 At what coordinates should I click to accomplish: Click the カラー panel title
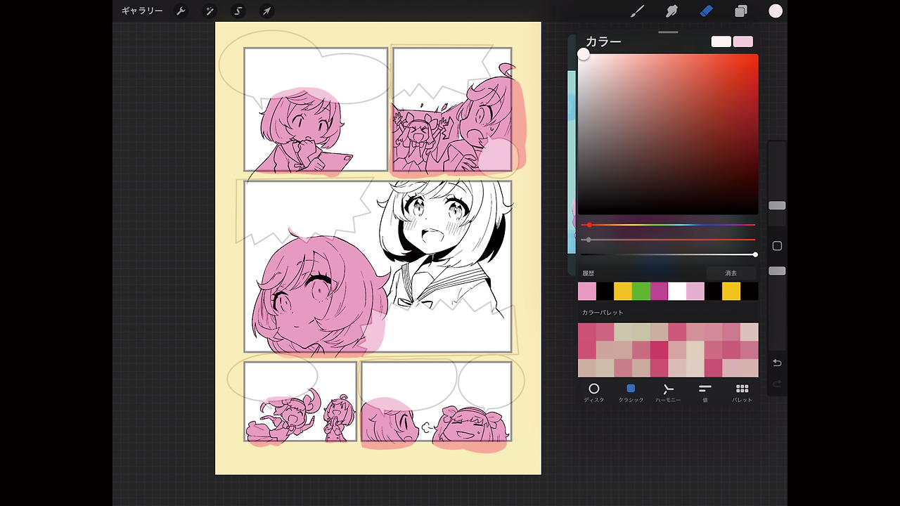603,42
